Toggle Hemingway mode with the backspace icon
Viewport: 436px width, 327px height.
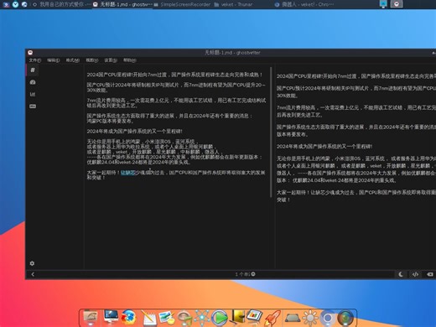430,274
